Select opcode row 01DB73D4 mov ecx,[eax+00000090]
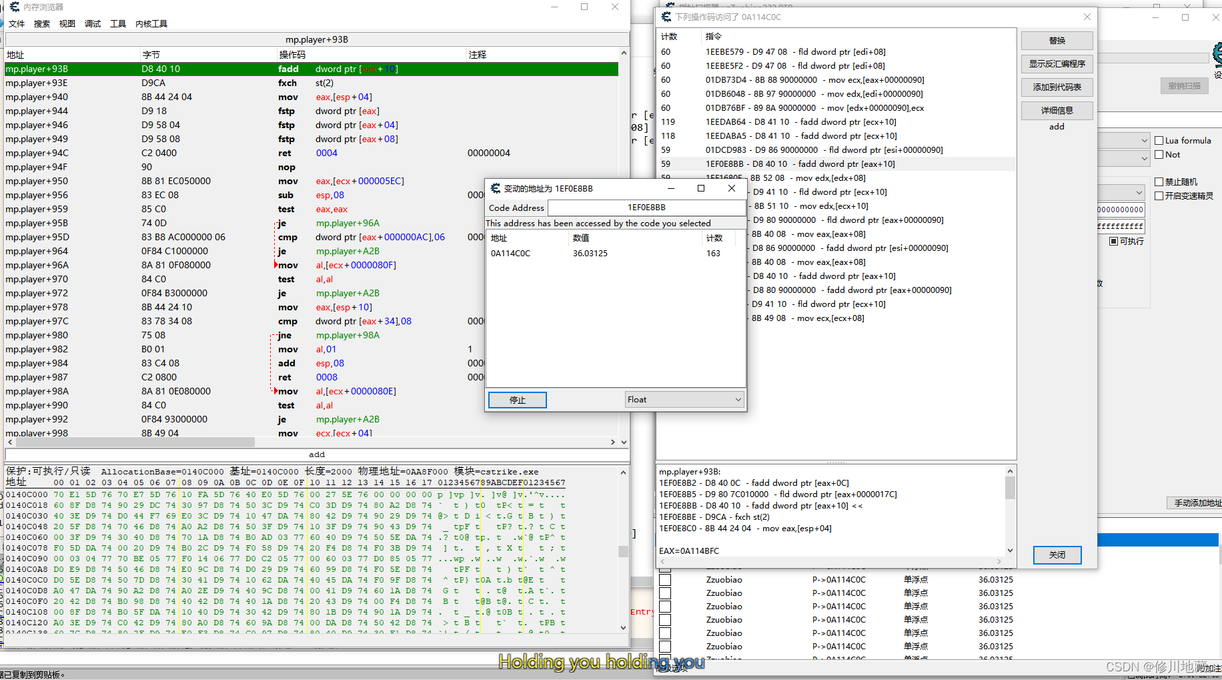 coord(836,79)
